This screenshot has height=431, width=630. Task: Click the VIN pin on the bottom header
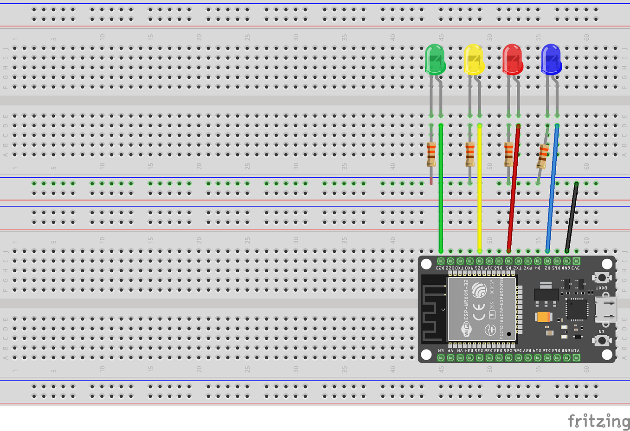pyautogui.click(x=576, y=357)
